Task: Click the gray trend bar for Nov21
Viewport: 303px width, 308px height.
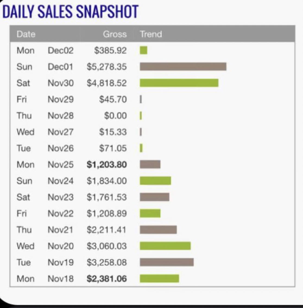Action: click(x=158, y=230)
